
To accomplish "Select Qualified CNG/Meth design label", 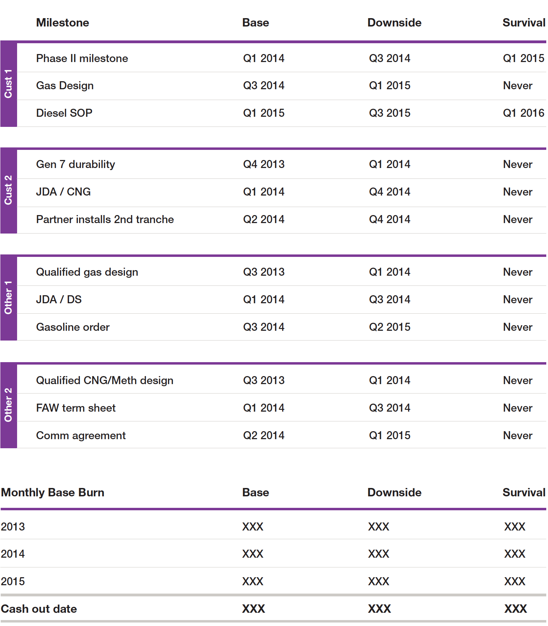I will [x=105, y=381].
